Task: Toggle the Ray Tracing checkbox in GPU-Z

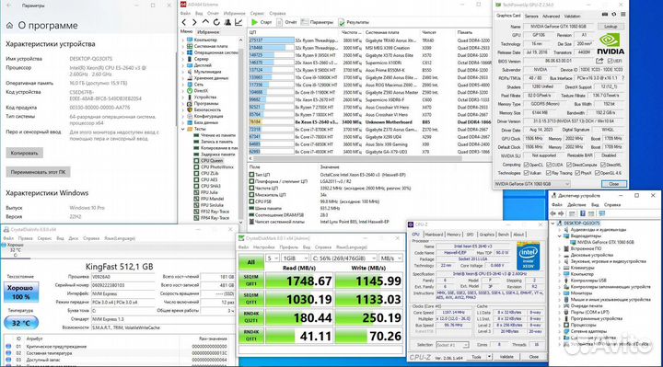Action: pos(549,173)
